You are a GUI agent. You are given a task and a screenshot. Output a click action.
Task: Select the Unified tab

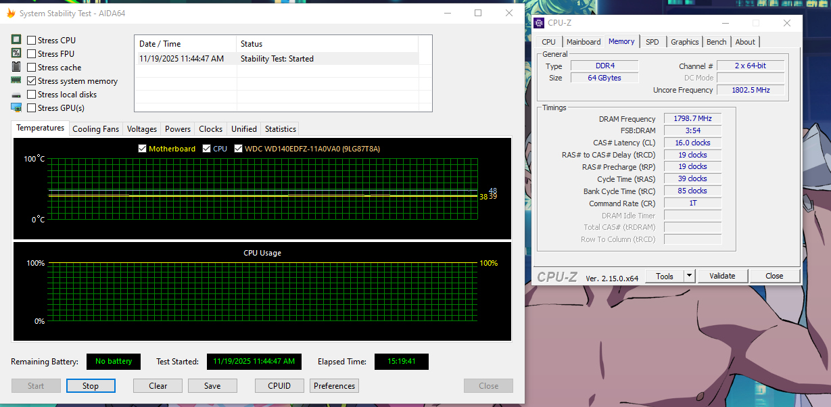[244, 129]
